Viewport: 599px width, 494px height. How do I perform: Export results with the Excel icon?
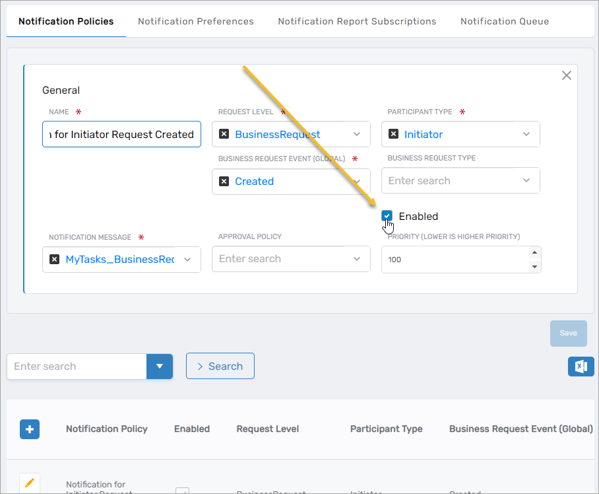[581, 367]
